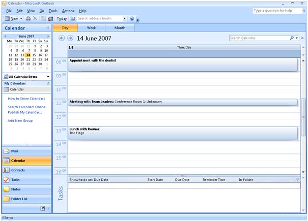Open How to Share Calendars link

[x=26, y=99]
